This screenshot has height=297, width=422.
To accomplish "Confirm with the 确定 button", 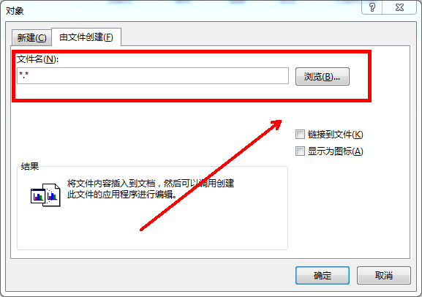I will point(323,276).
